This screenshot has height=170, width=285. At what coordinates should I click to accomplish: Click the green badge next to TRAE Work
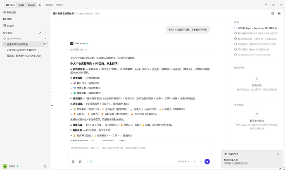click(x=87, y=43)
